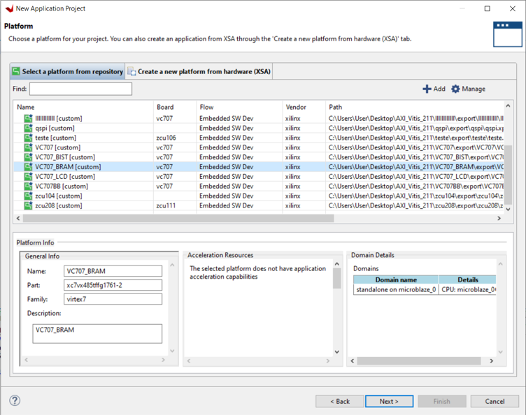Click the Part field xc7vx485tffg1761-2
526x415 pixels.
[x=113, y=285]
